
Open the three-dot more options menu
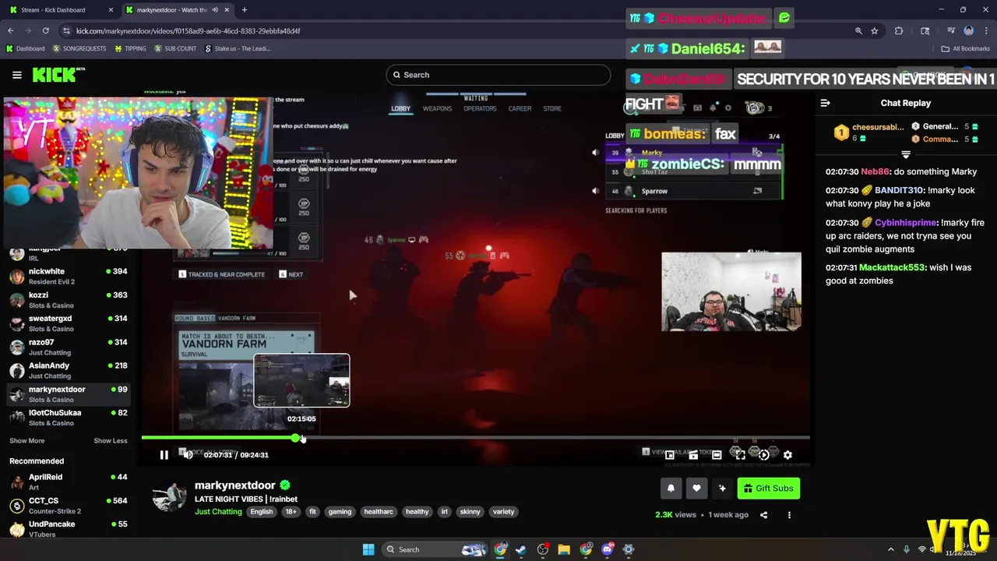(x=789, y=515)
